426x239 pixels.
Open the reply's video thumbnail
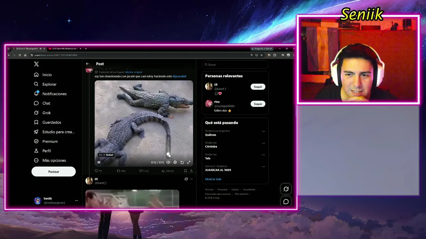click(132, 199)
